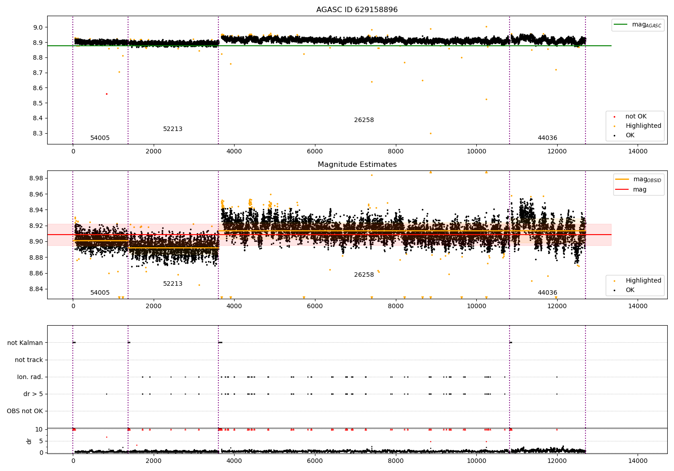Screen dimensions: 674x471
Task: Click the y-axis tick 9.0 in top plot
Action: [x=37, y=27]
